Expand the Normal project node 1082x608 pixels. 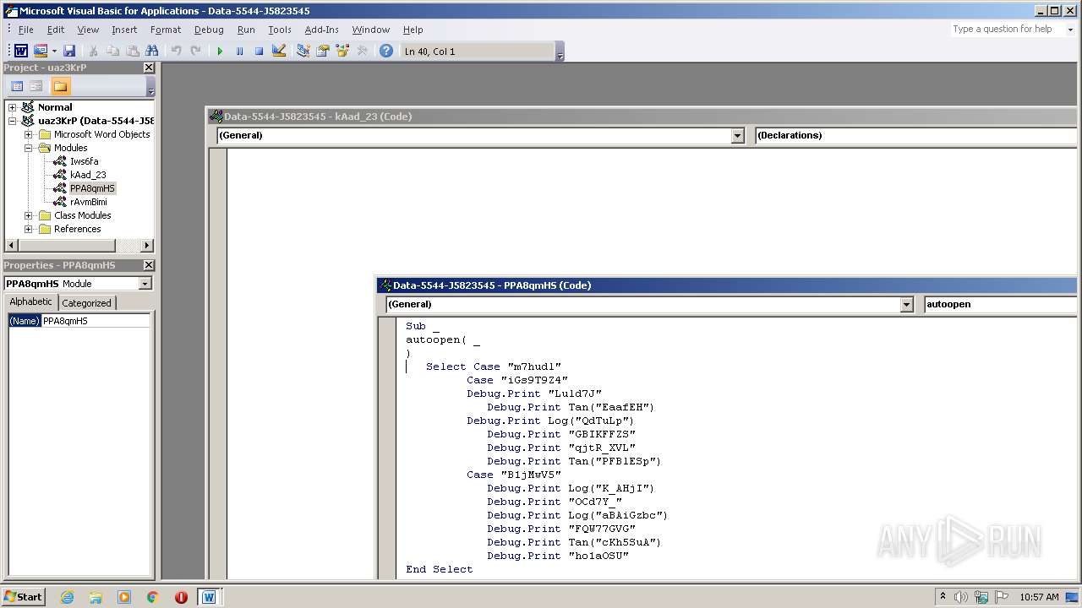tap(12, 107)
